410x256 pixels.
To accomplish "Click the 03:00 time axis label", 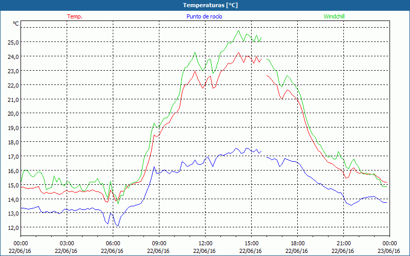I will pos(66,244).
